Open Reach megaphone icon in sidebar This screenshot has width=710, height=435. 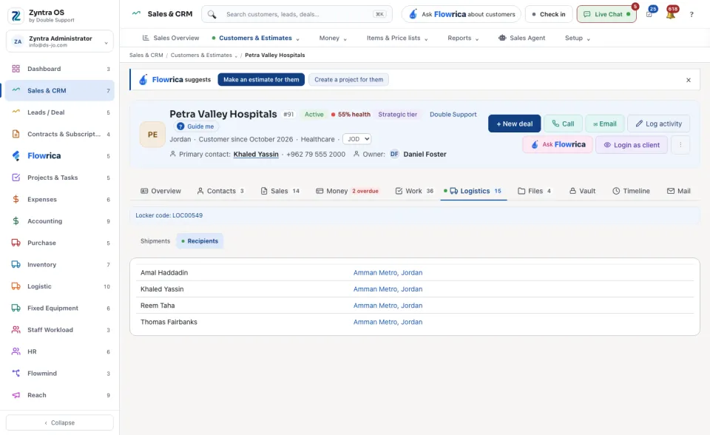pyautogui.click(x=16, y=395)
